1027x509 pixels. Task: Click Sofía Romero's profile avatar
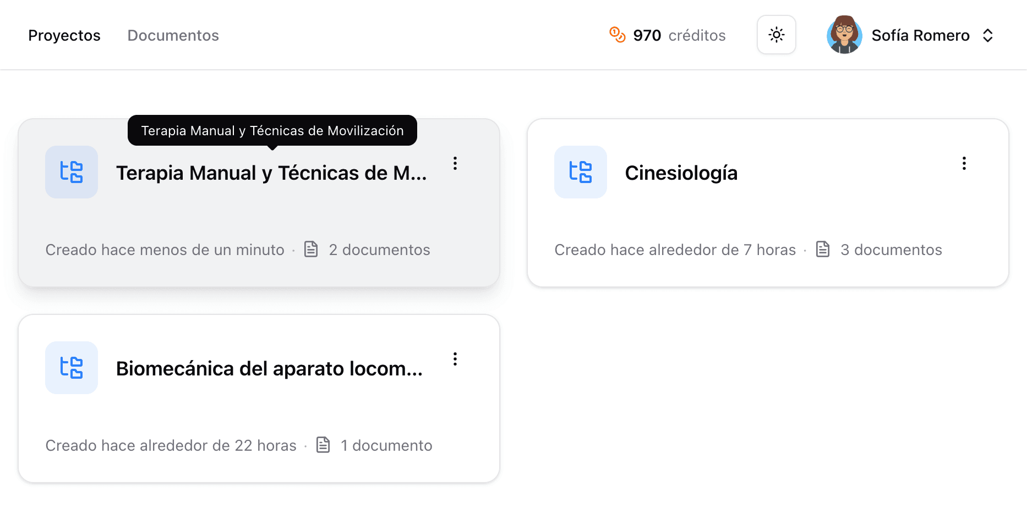point(844,35)
